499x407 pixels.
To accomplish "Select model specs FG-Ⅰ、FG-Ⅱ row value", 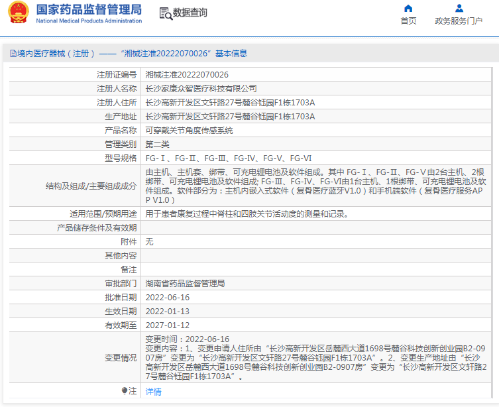I will [x=229, y=158].
